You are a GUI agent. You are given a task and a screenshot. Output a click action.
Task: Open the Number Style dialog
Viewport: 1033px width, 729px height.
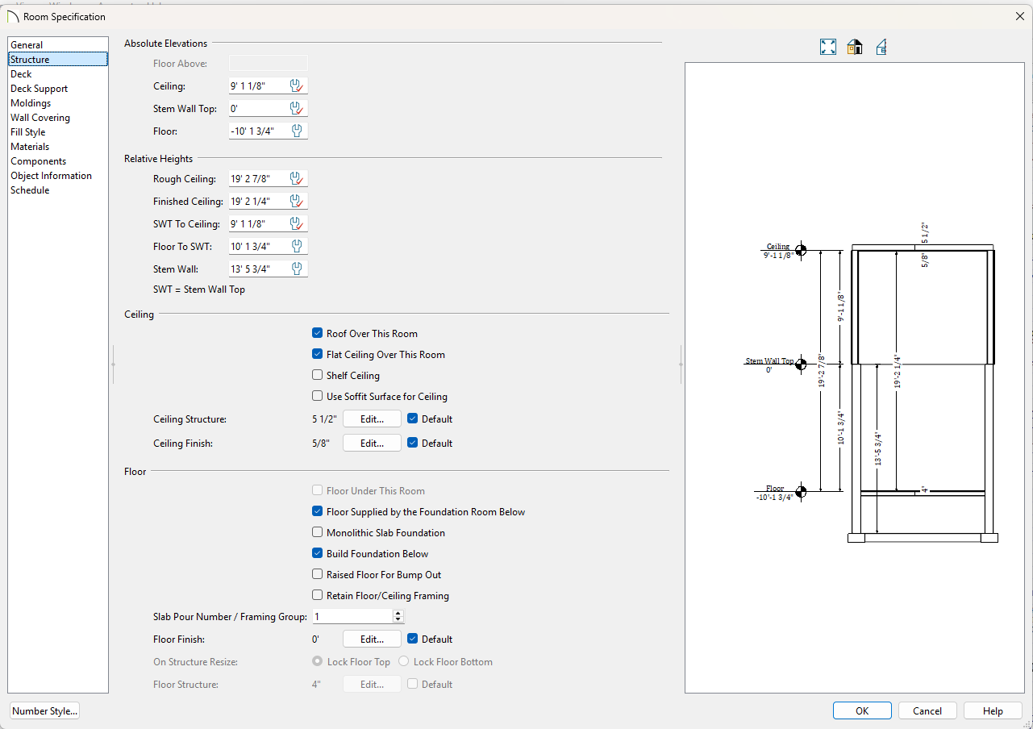coord(44,711)
